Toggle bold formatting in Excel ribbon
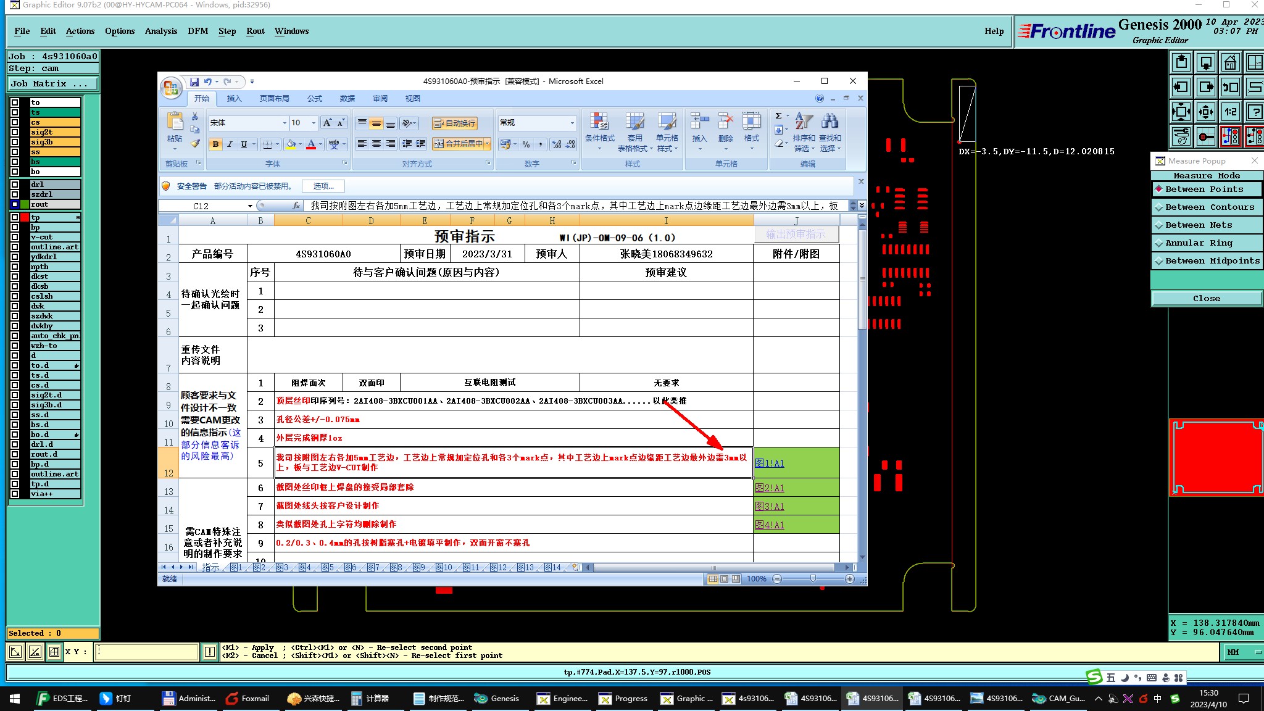The image size is (1264, 711). [x=215, y=144]
